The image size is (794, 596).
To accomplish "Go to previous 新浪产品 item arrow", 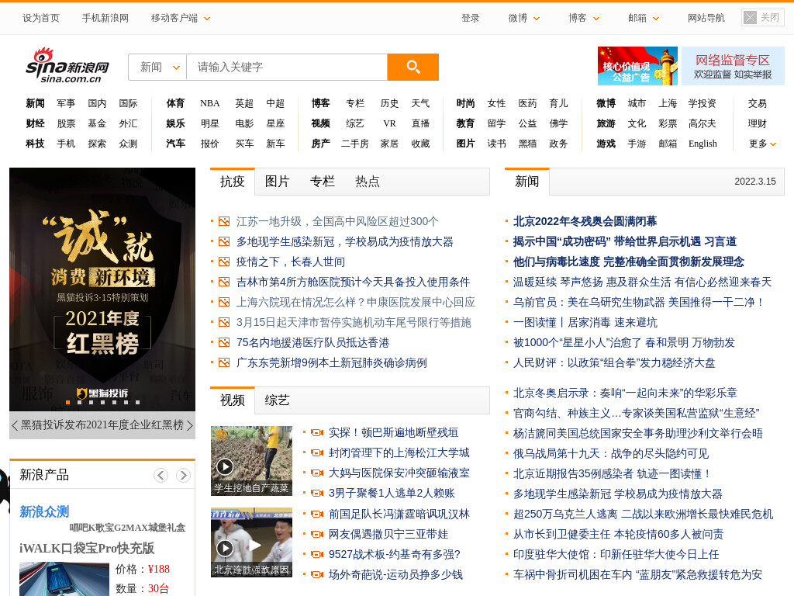I will point(161,475).
